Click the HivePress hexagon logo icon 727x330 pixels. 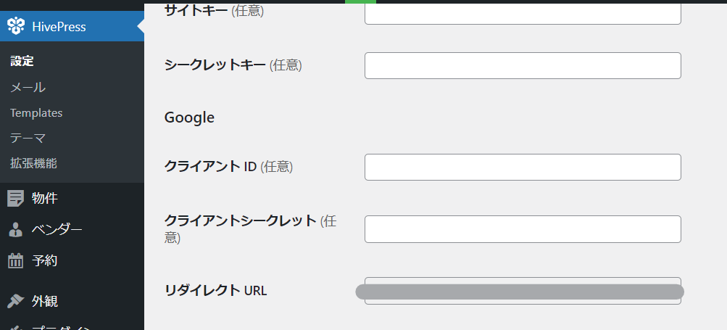16,26
